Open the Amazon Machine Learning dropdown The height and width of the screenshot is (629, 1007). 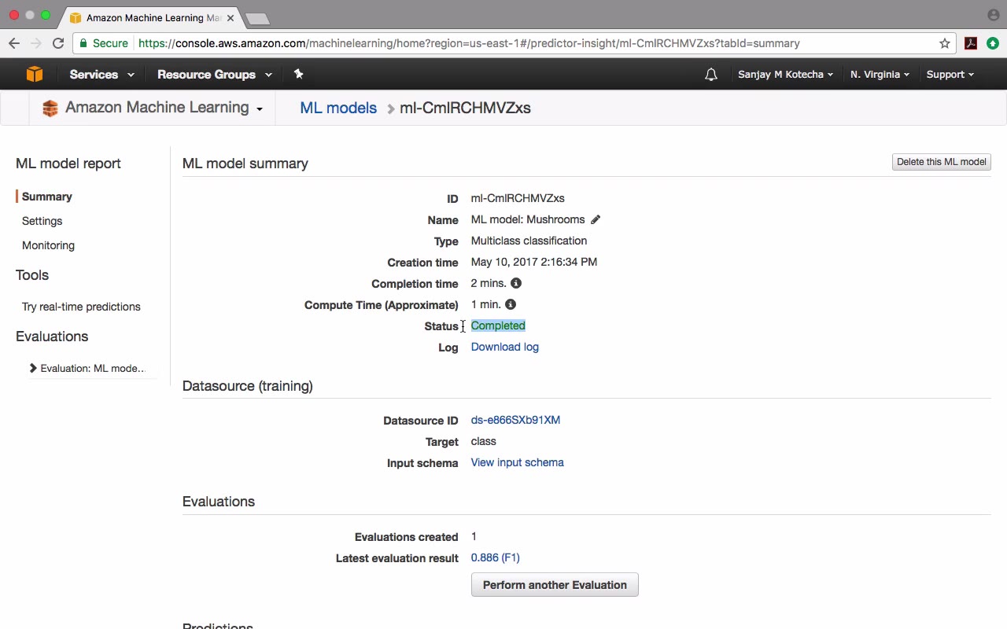point(259,109)
